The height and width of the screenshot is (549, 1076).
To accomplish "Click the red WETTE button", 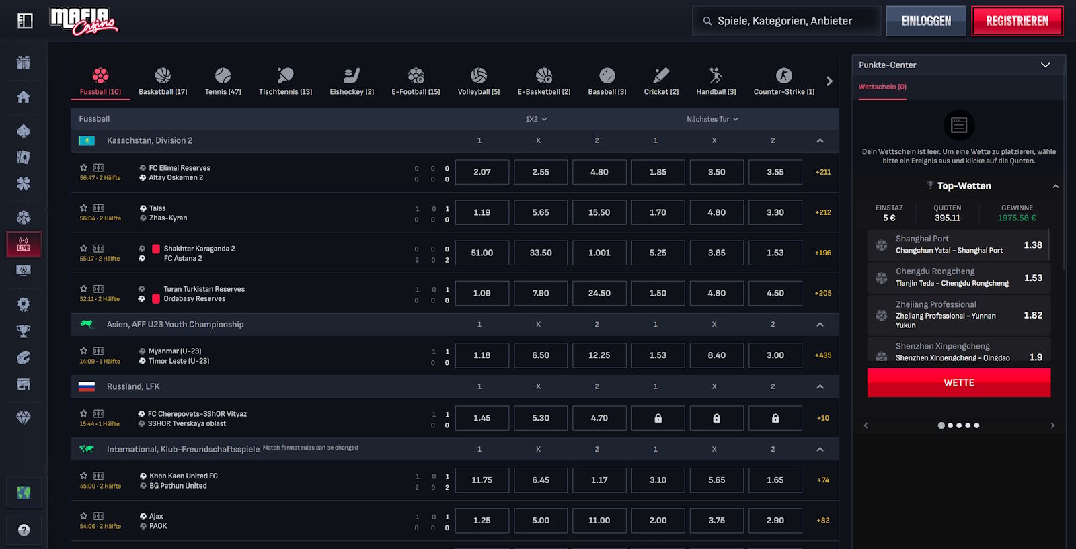I will tap(959, 382).
